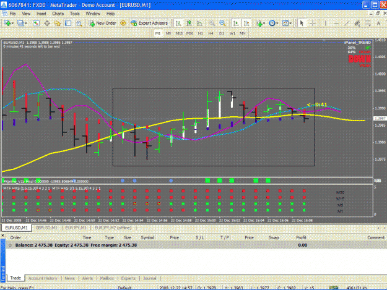The height and width of the screenshot is (290, 387).
Task: Click the yellow diamond MetaEditor icon
Action: click(123, 23)
